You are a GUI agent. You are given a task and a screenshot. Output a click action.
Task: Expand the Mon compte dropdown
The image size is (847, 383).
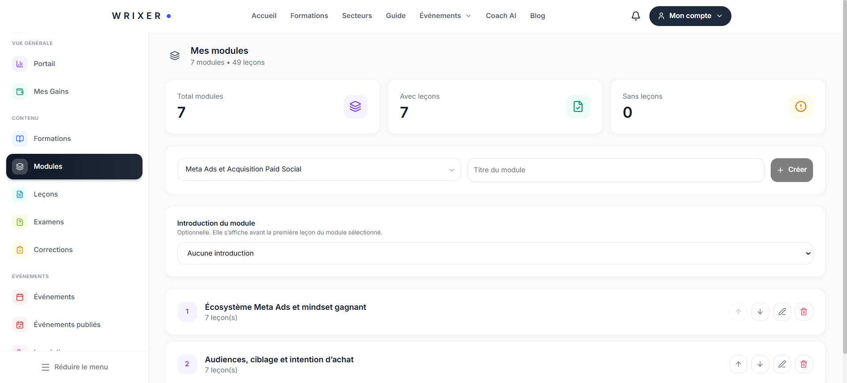[x=690, y=16]
